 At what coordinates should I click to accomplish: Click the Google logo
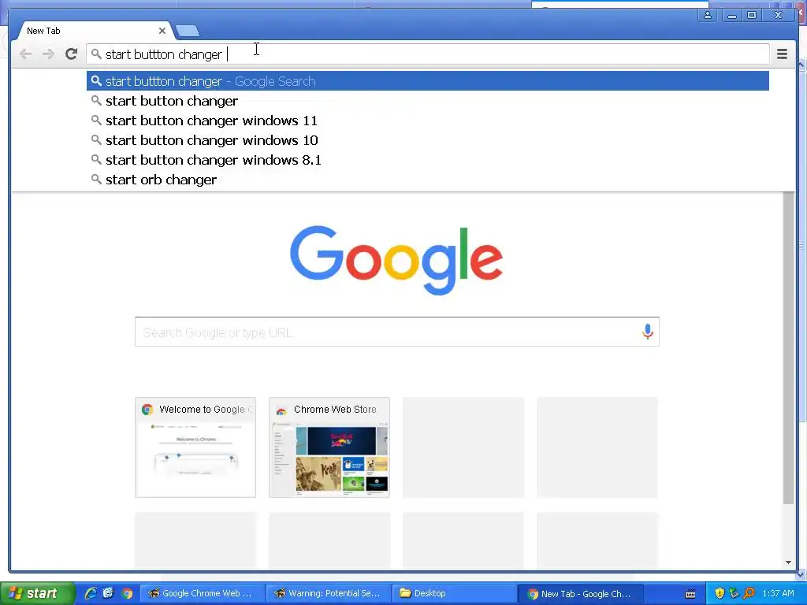[396, 260]
